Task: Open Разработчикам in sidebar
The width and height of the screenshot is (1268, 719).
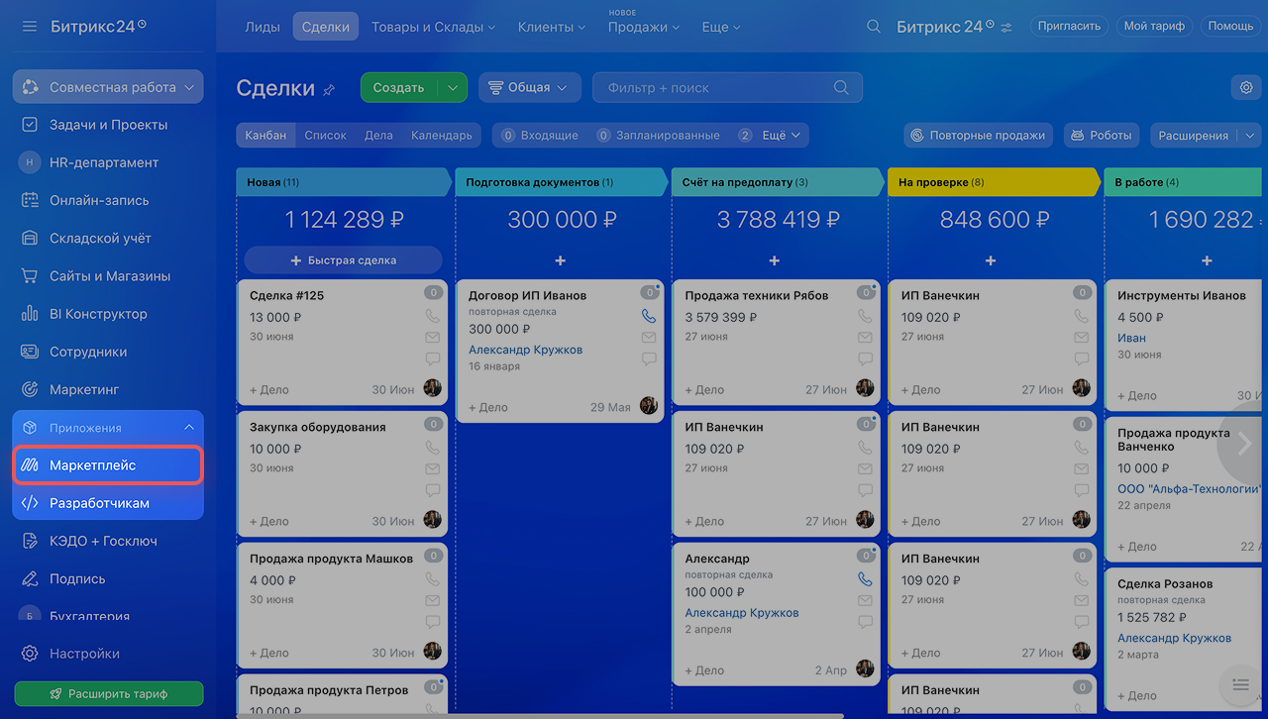Action: [108, 503]
